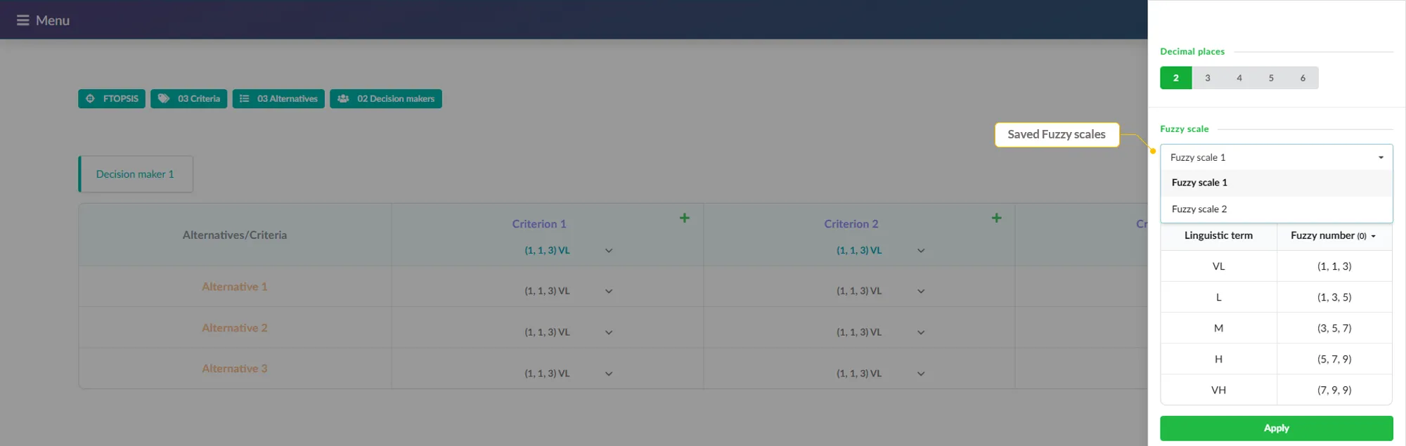
Task: Choose Fuzzy scale 2 from the list
Action: (x=1276, y=209)
